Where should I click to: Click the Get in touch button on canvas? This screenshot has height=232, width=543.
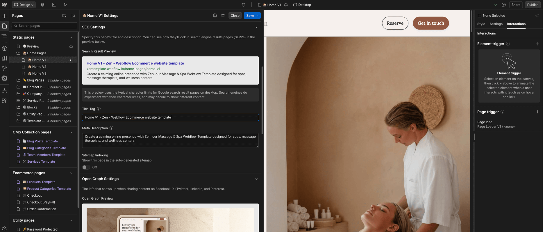pos(431,23)
